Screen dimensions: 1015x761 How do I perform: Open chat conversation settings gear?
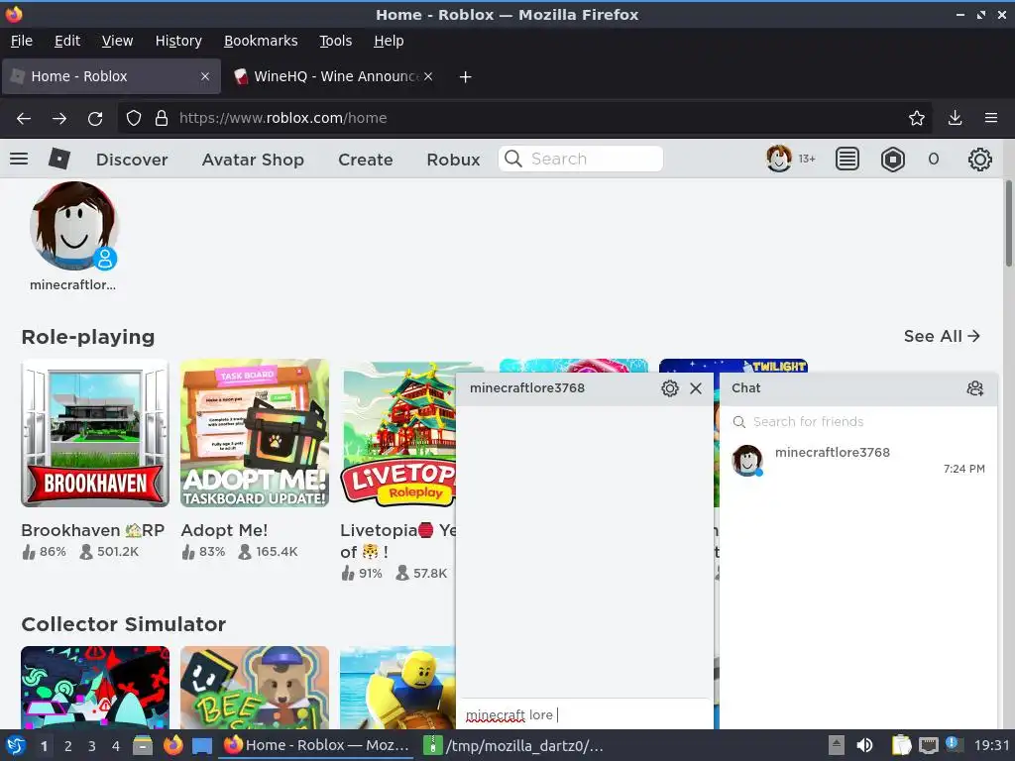click(x=670, y=388)
